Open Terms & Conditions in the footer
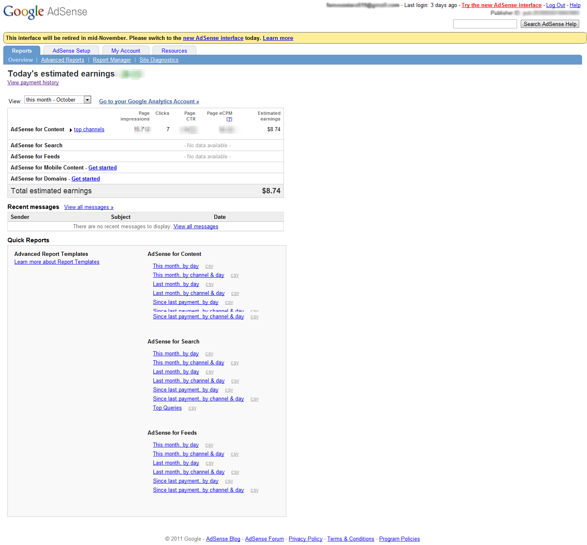This screenshot has width=587, height=545. (351, 539)
